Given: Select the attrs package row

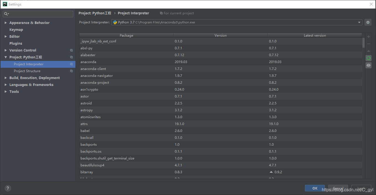Looking at the screenshot, I should pyautogui.click(x=221, y=124).
